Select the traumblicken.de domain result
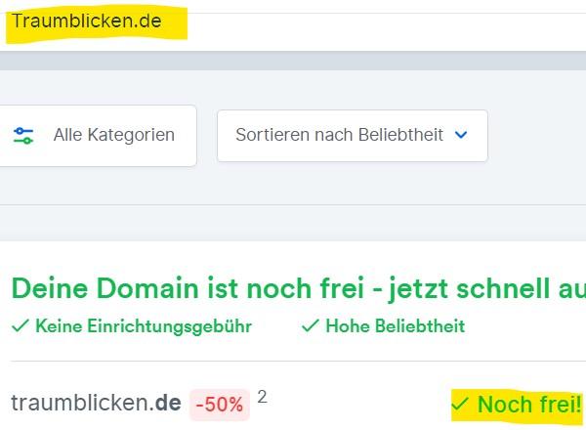Viewport: 586px width, 430px height. 96,403
